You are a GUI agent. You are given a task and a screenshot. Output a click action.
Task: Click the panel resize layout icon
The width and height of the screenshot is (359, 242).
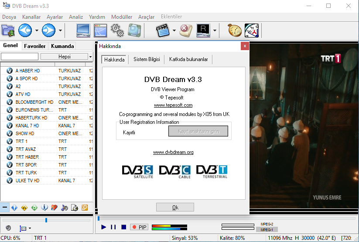[x=23, y=228]
